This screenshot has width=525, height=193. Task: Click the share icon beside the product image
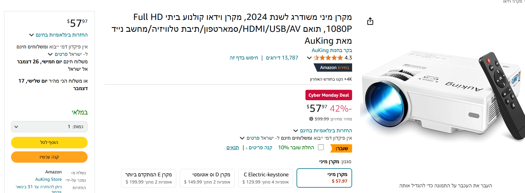(370, 21)
